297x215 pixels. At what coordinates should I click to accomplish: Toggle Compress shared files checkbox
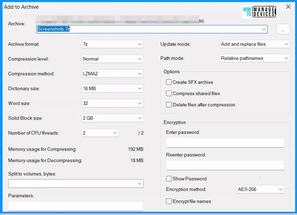(169, 94)
